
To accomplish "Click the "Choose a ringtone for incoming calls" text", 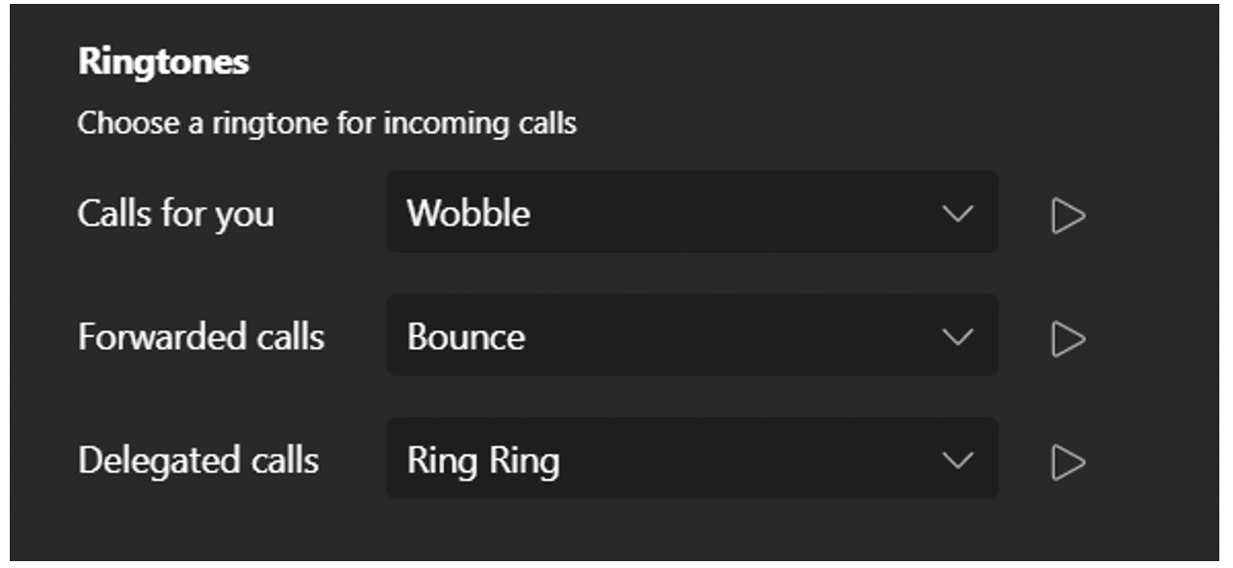I will (x=327, y=123).
